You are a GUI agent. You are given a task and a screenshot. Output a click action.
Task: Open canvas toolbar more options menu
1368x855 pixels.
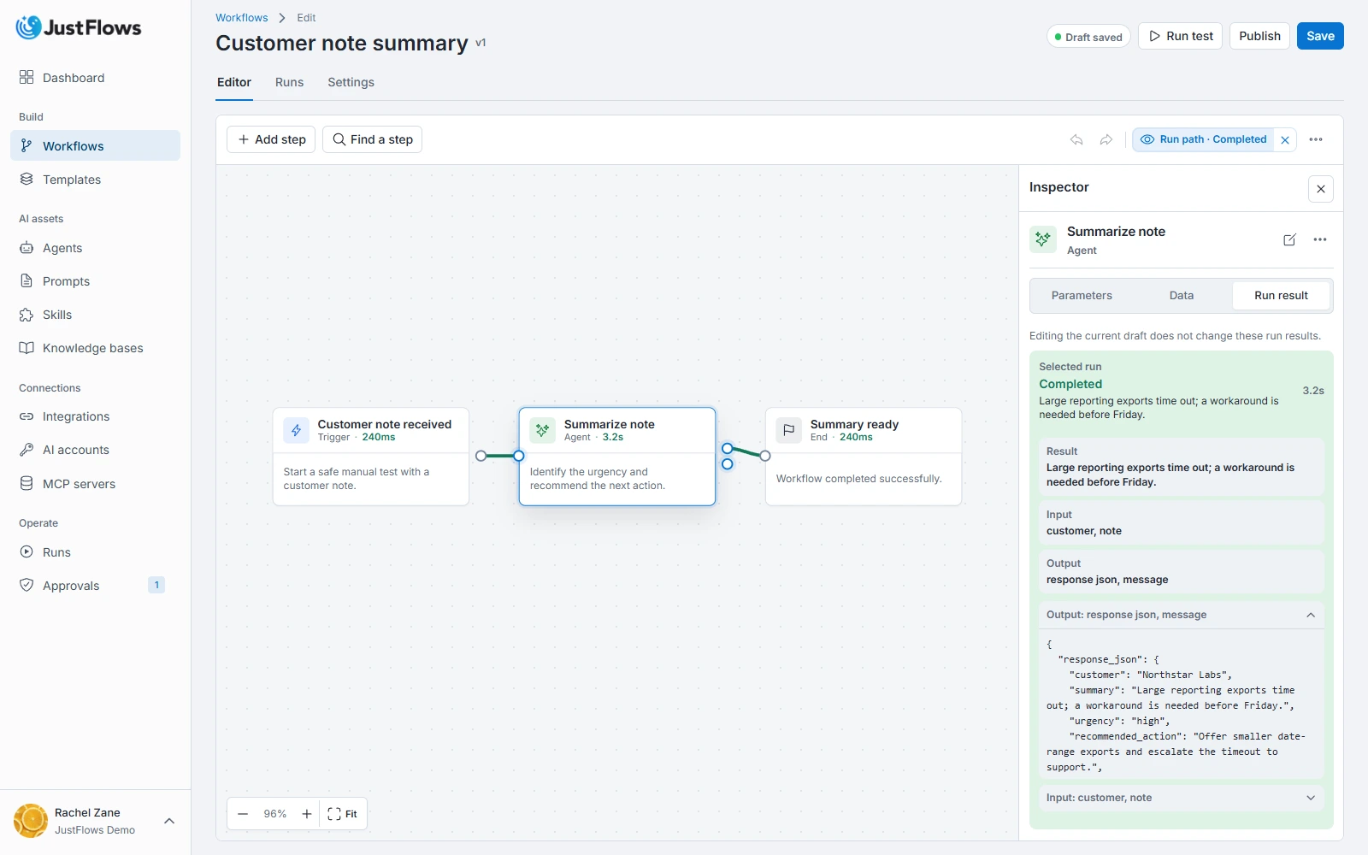(1316, 139)
